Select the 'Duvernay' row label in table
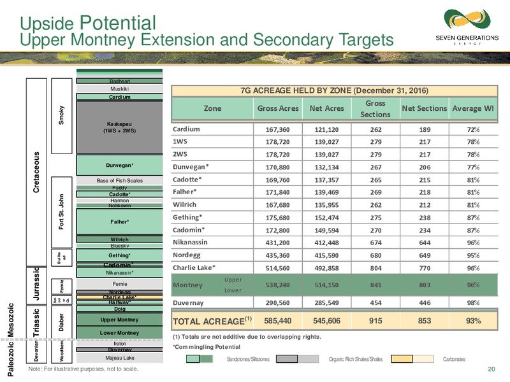510x382 pixels. point(188,303)
